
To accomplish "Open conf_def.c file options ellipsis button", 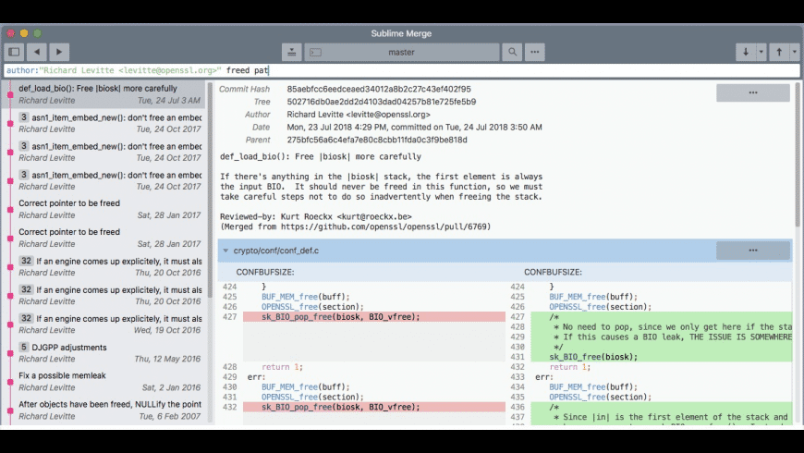I will [x=752, y=251].
